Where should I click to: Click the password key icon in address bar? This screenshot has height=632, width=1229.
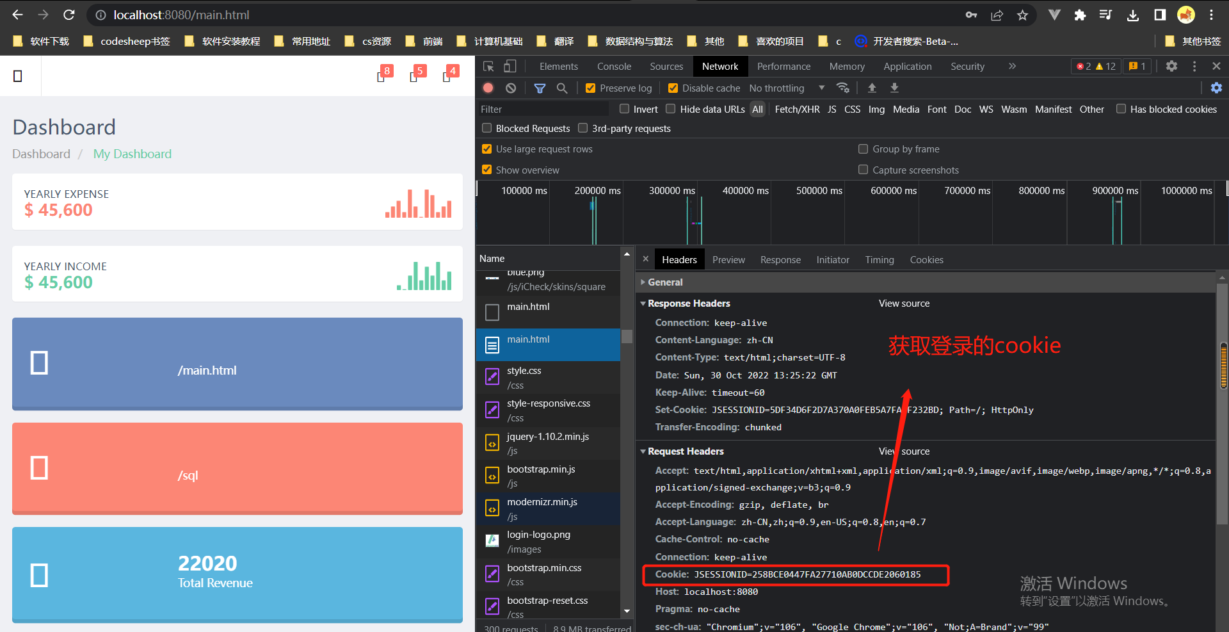click(971, 15)
